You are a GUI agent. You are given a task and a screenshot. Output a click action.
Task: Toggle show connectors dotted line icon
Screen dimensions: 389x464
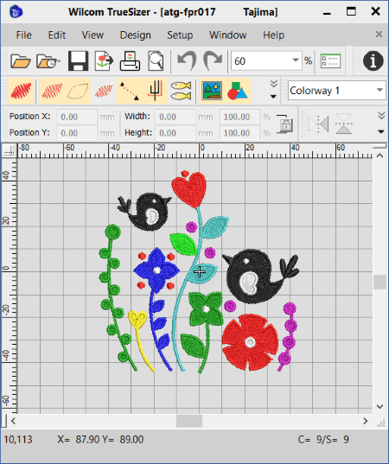(x=129, y=91)
